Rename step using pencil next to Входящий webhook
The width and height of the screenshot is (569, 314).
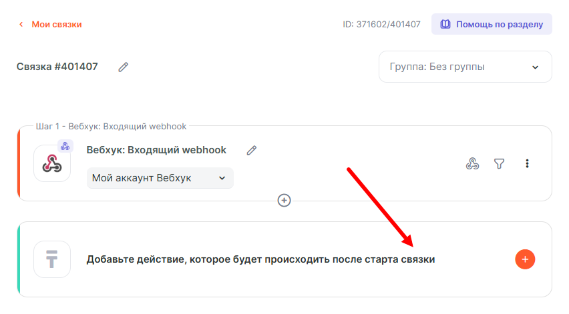[251, 150]
